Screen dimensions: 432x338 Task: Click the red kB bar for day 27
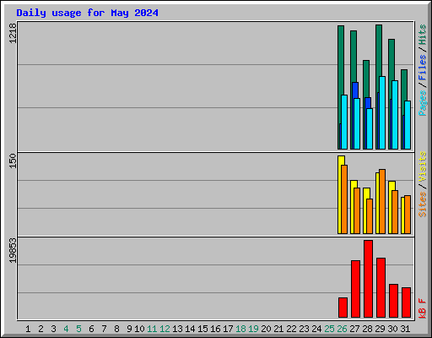tap(355, 289)
